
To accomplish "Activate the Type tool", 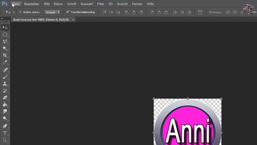I will (x=5, y=133).
